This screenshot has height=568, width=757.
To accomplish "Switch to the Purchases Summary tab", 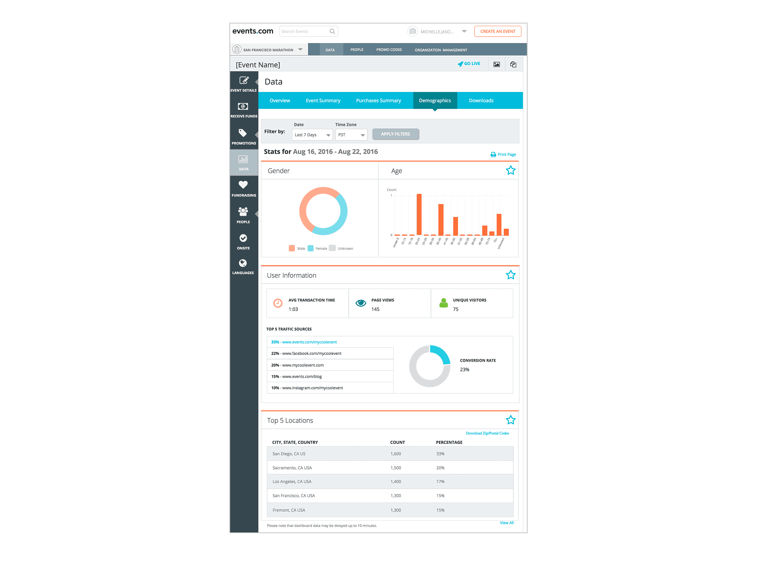I will point(378,100).
